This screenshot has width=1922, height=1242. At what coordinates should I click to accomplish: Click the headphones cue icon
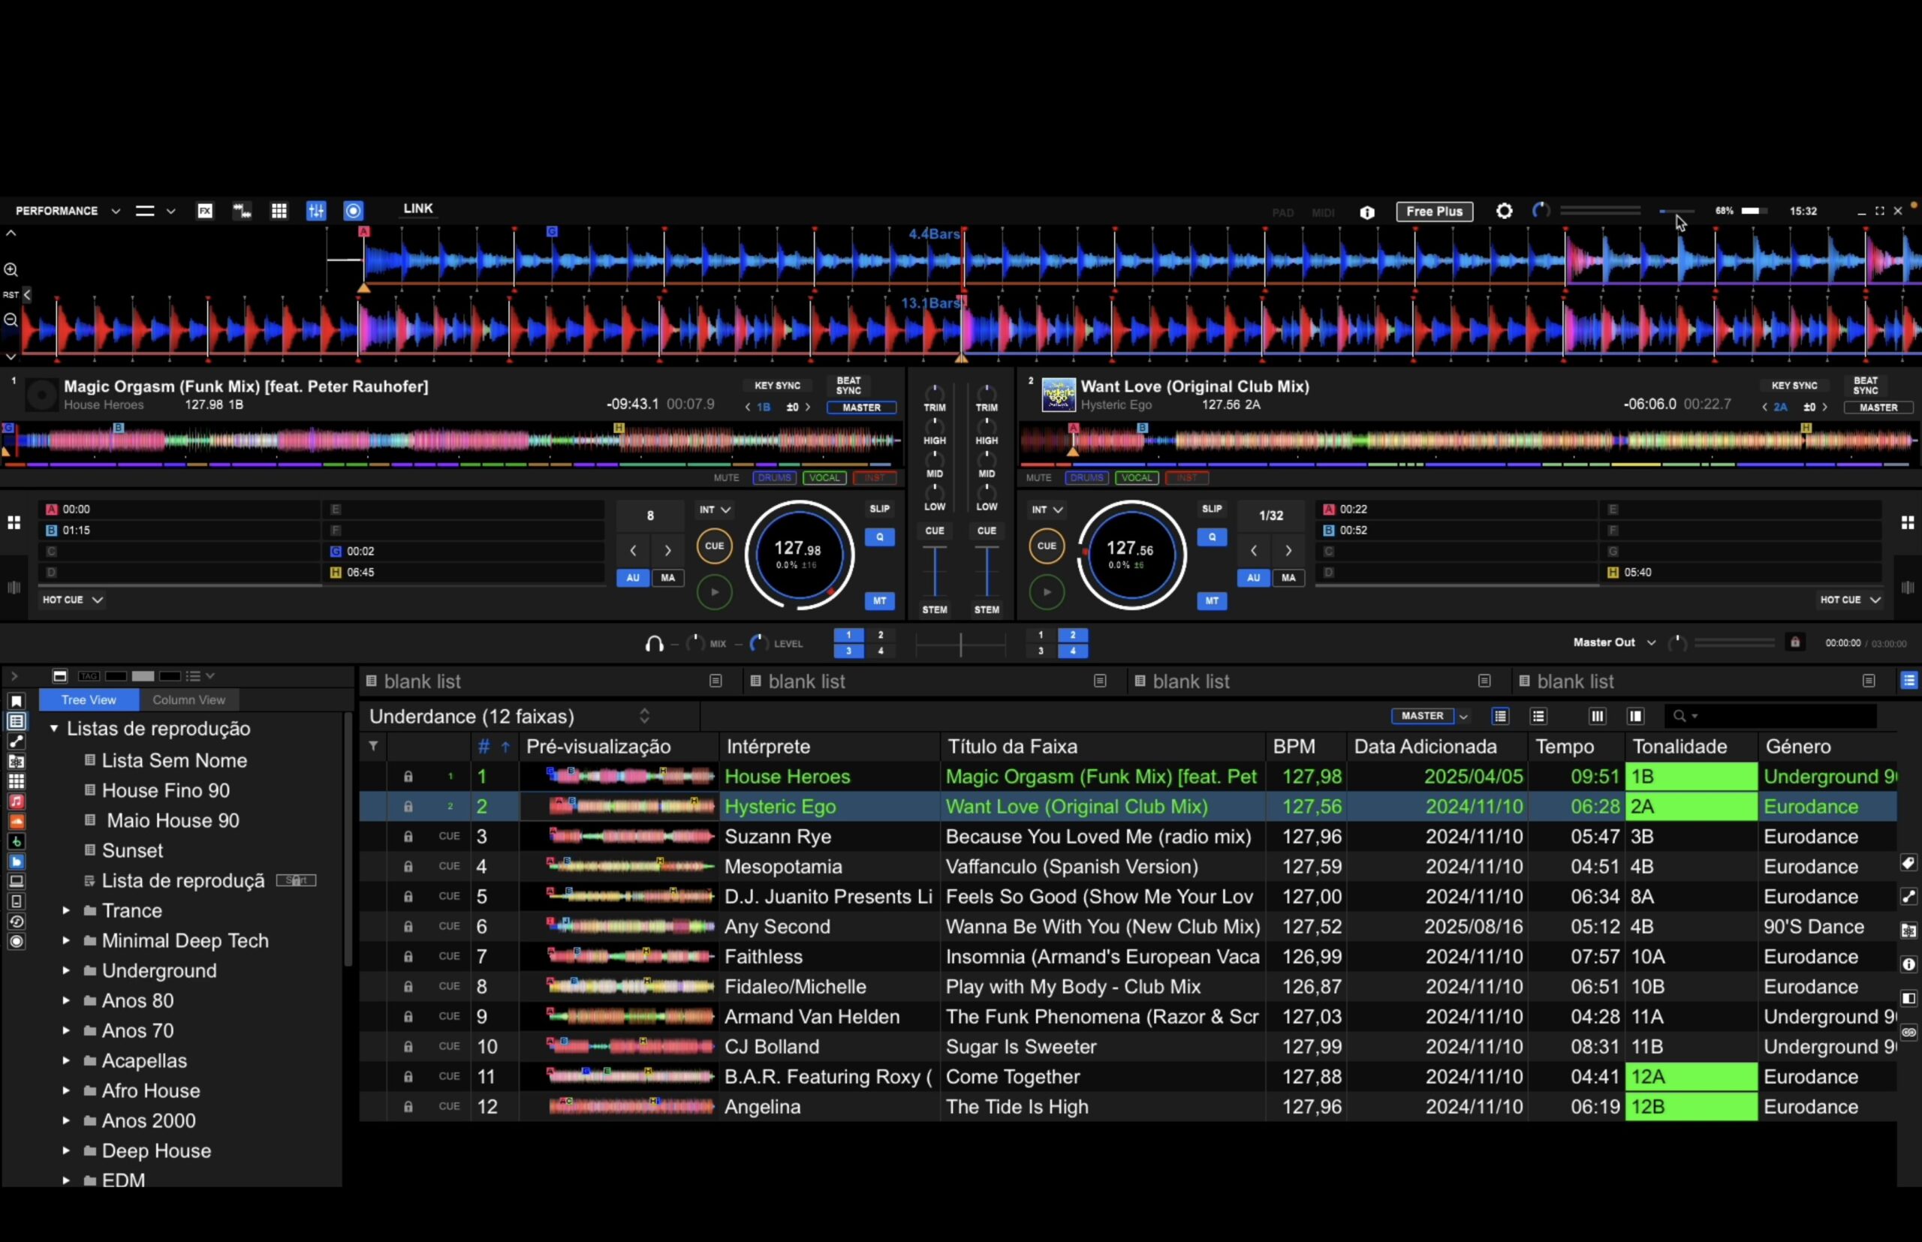click(655, 644)
